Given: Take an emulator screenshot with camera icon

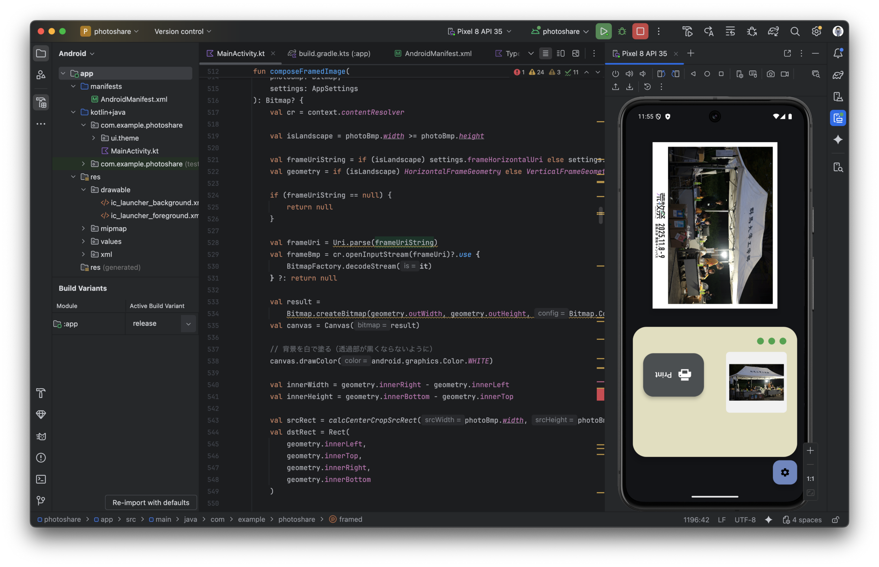Looking at the screenshot, I should tap(770, 74).
